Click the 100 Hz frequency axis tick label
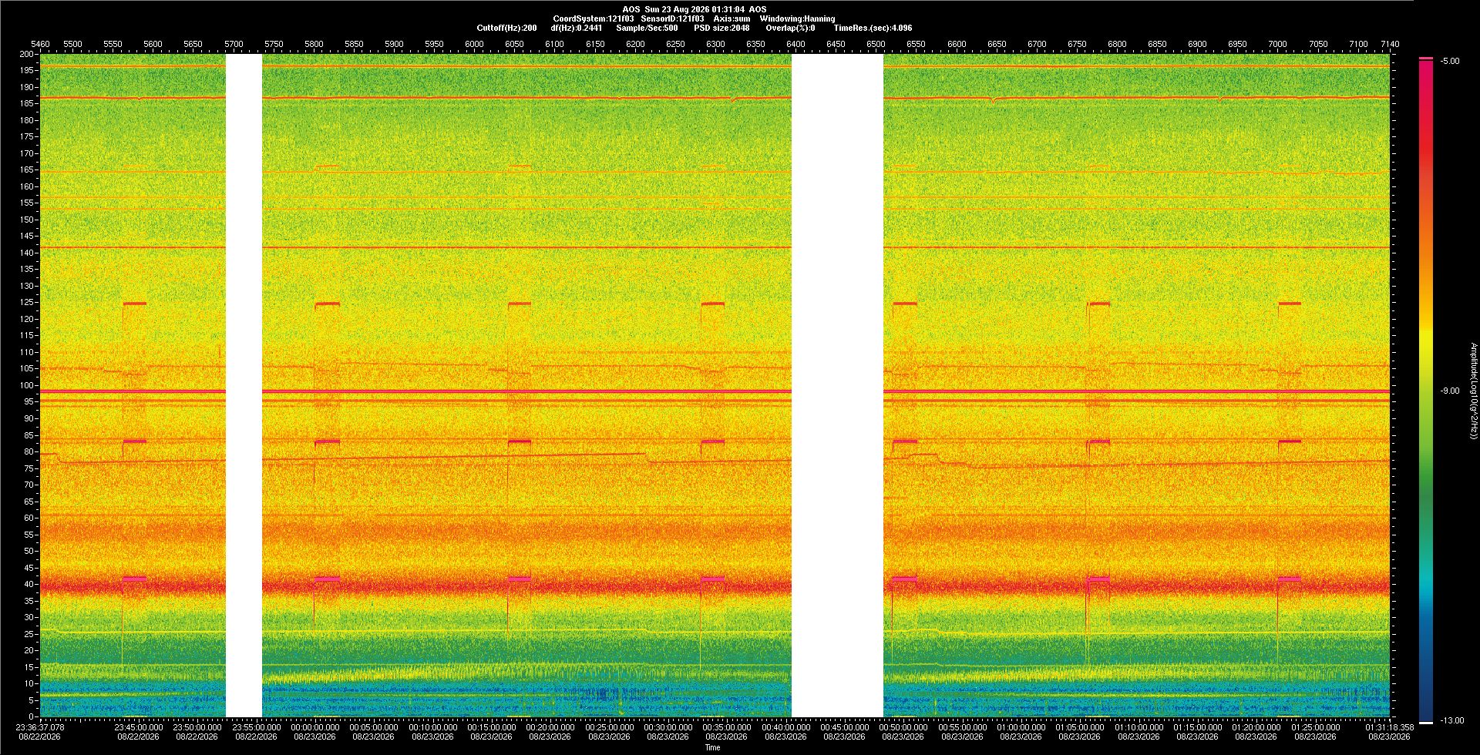This screenshot has width=1480, height=755. [x=27, y=385]
